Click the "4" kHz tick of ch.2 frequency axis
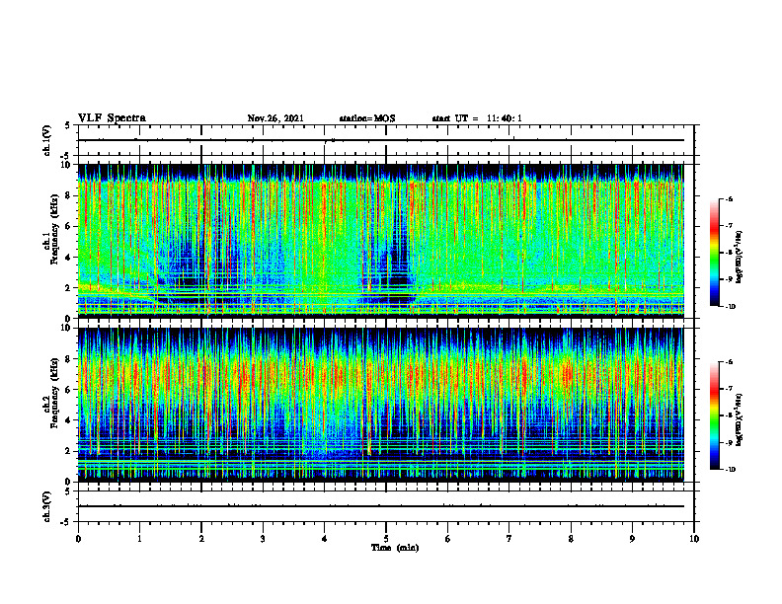The width and height of the screenshot is (782, 604). pos(69,420)
